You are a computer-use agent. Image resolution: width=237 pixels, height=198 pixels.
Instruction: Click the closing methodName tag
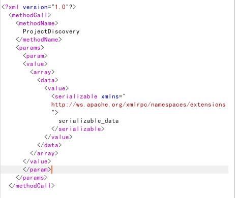pos(39,40)
